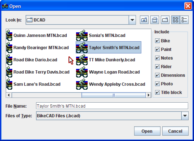Expand the Look In dropdown arrow

132,20
